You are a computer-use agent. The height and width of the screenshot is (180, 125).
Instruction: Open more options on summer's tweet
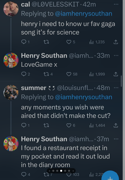click(x=116, y=88)
